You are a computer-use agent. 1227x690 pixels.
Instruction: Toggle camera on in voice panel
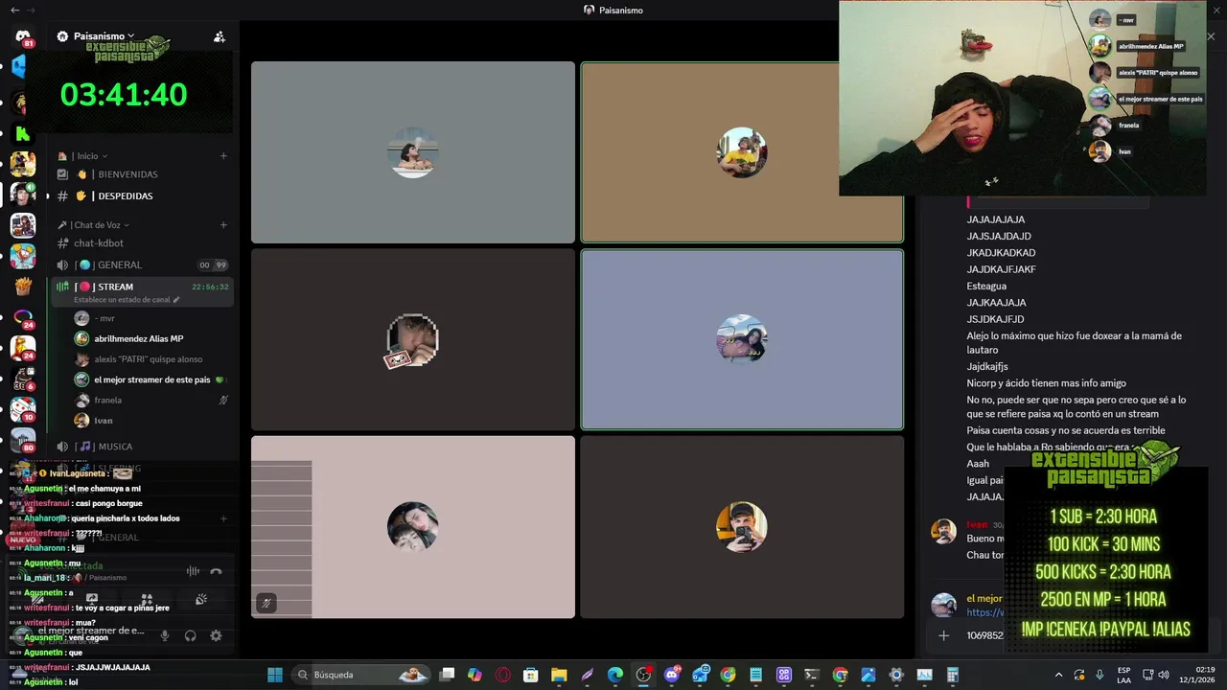[37, 599]
